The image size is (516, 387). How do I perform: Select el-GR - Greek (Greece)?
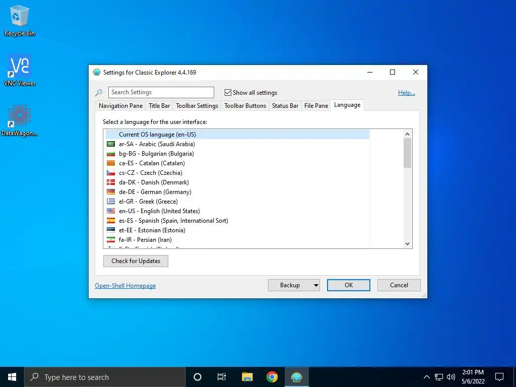(x=237, y=202)
